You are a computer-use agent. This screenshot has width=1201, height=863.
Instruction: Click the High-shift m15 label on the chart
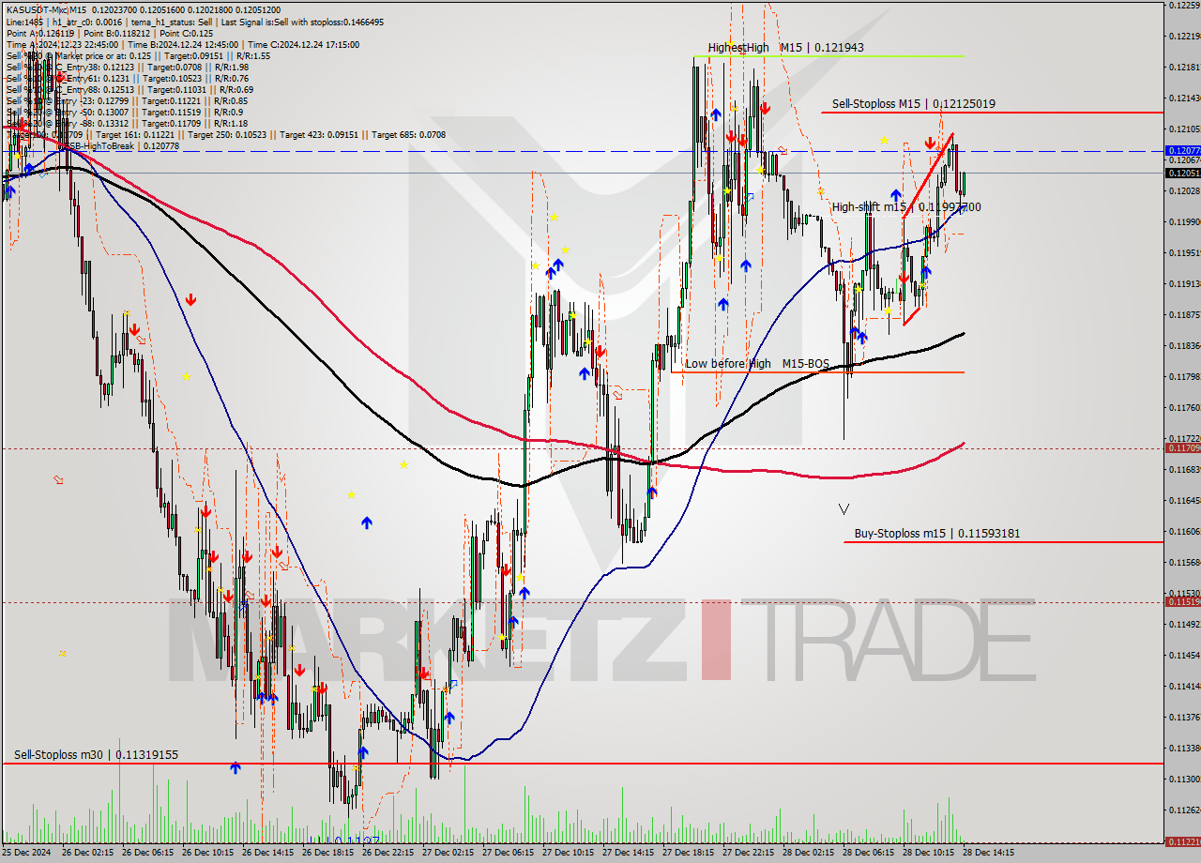906,207
